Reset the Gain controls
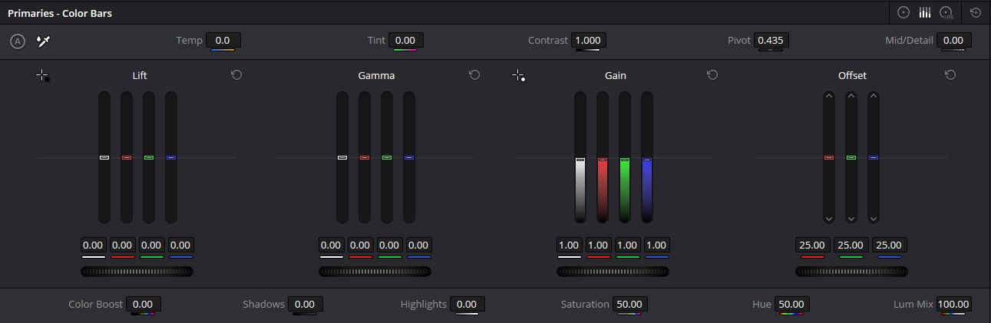This screenshot has width=991, height=323. pos(712,74)
